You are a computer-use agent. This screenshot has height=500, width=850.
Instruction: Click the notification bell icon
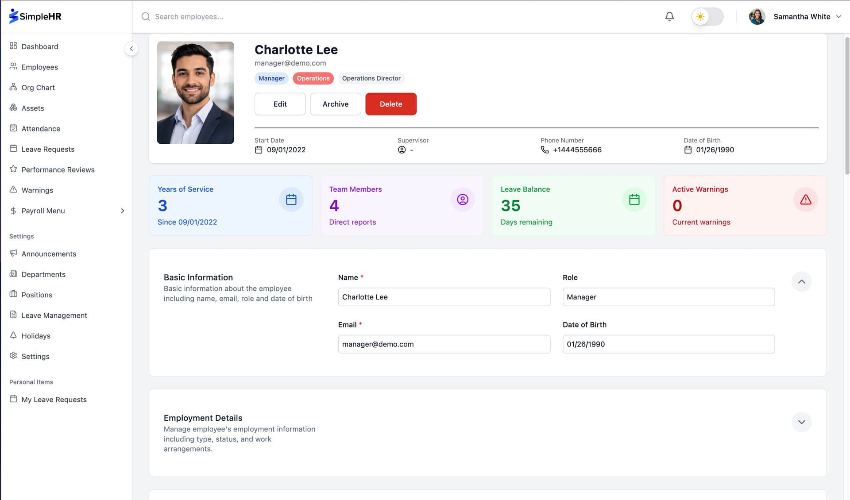coord(669,16)
